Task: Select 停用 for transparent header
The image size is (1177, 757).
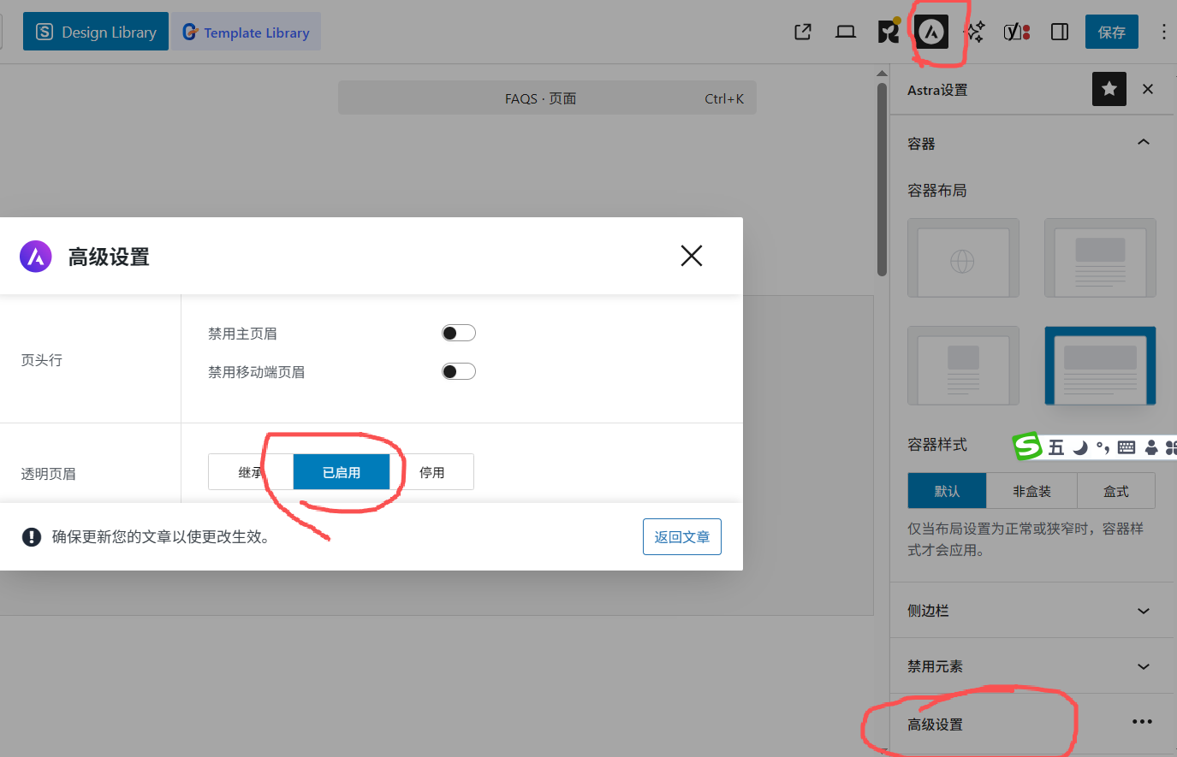Action: 431,472
